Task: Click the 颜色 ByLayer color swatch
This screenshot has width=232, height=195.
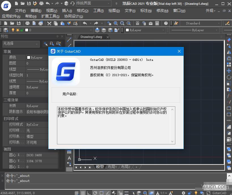Action: pos(28,57)
